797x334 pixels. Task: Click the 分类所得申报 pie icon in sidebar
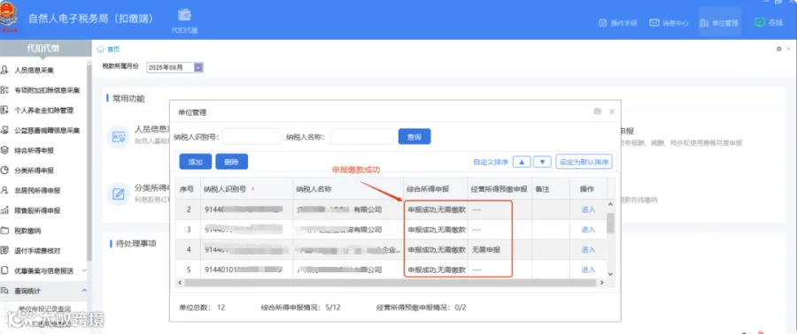4,171
